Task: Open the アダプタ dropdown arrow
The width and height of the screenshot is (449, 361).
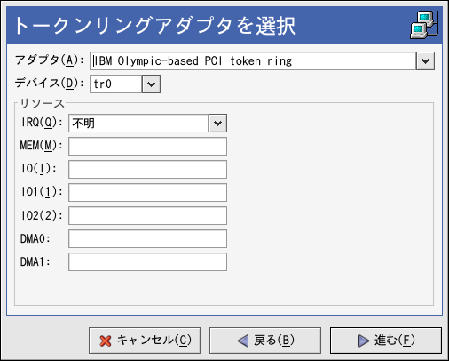Action: point(425,61)
